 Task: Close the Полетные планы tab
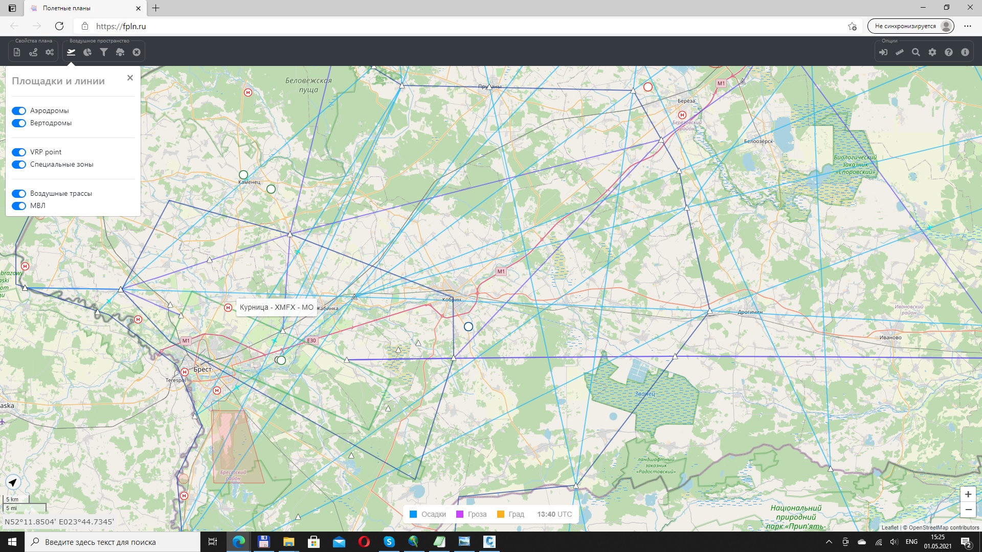coord(138,8)
